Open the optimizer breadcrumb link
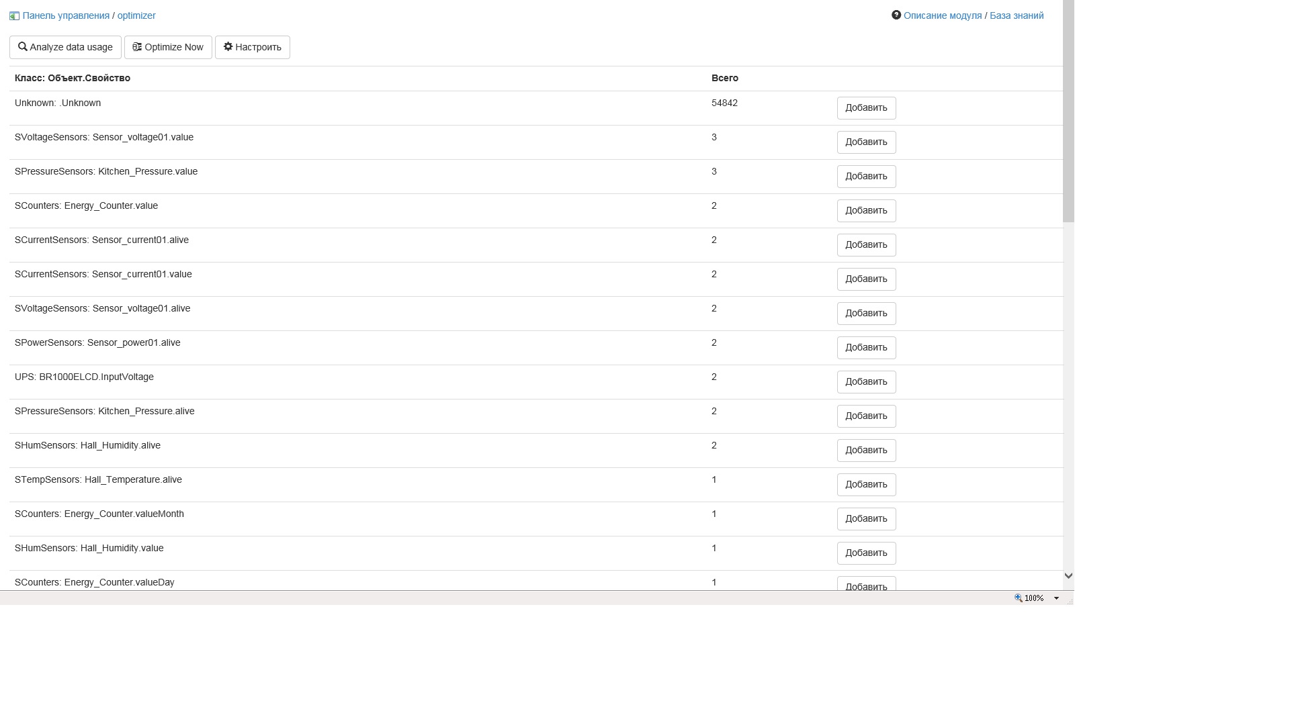This screenshot has width=1290, height=705. (136, 15)
